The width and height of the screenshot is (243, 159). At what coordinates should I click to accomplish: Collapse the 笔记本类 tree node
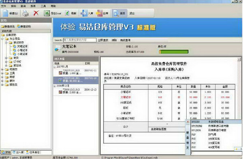coord(6,42)
